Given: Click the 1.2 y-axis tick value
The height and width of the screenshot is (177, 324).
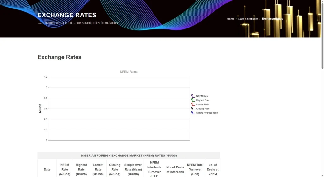Looking at the screenshot, I should click(x=46, y=77).
